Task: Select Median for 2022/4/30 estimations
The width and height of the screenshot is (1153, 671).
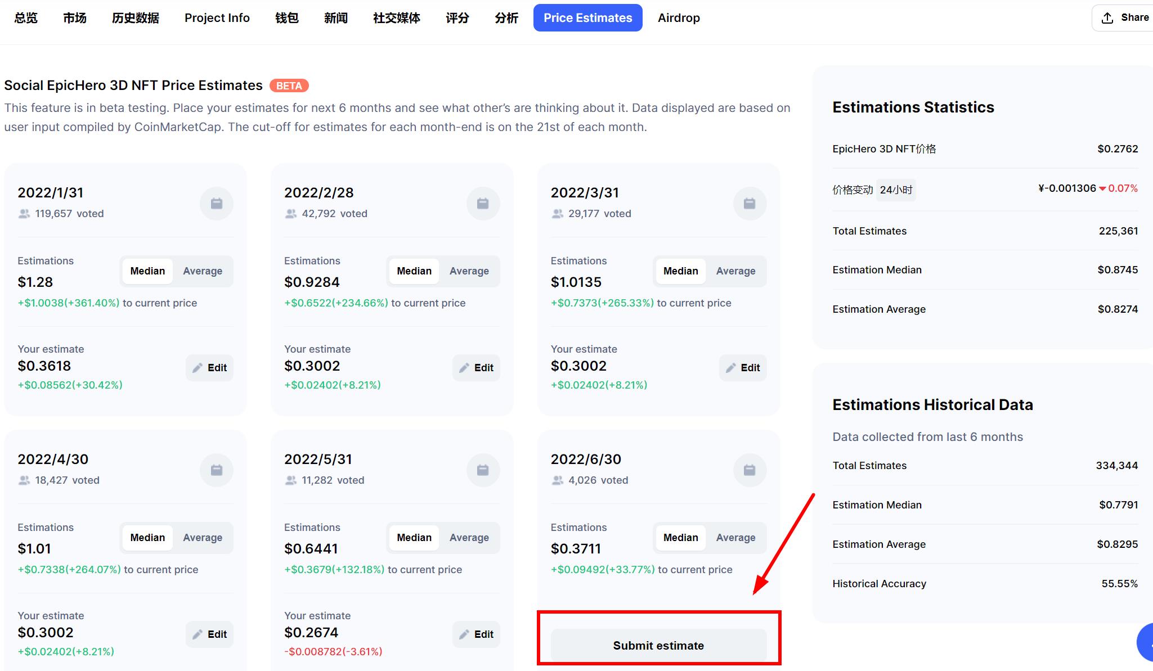Action: coord(147,538)
